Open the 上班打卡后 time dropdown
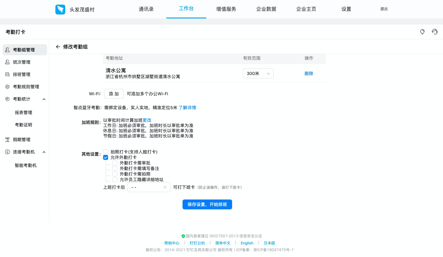The height and width of the screenshot is (257, 443). (x=149, y=187)
